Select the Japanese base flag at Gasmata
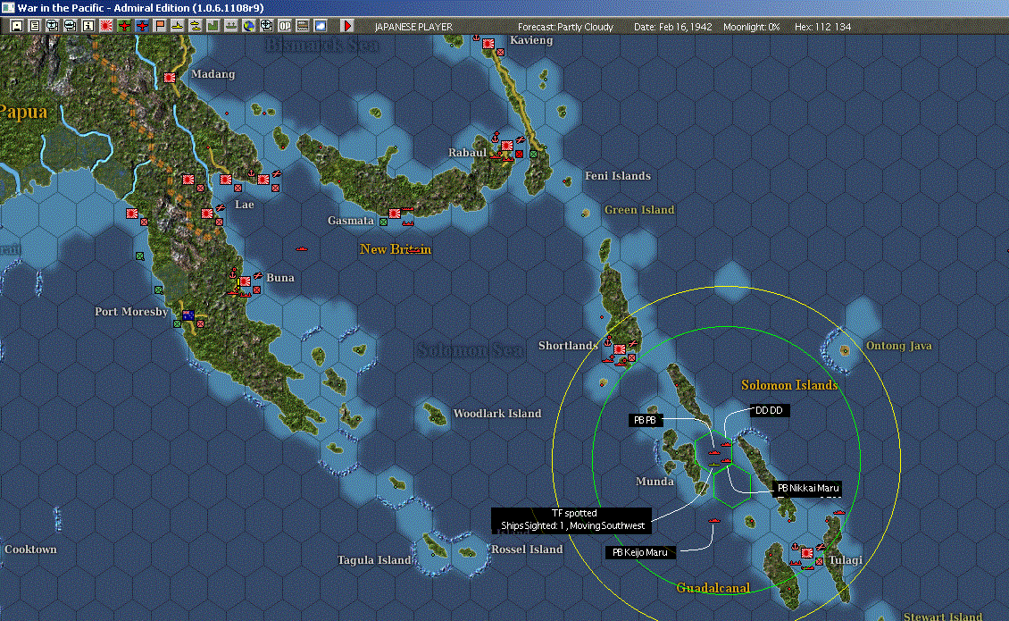 [x=395, y=214]
